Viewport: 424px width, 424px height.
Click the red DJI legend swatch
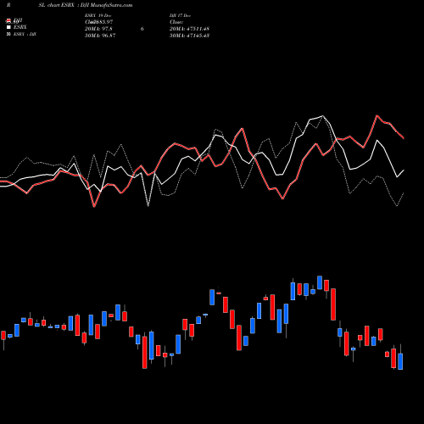coord(8,20)
